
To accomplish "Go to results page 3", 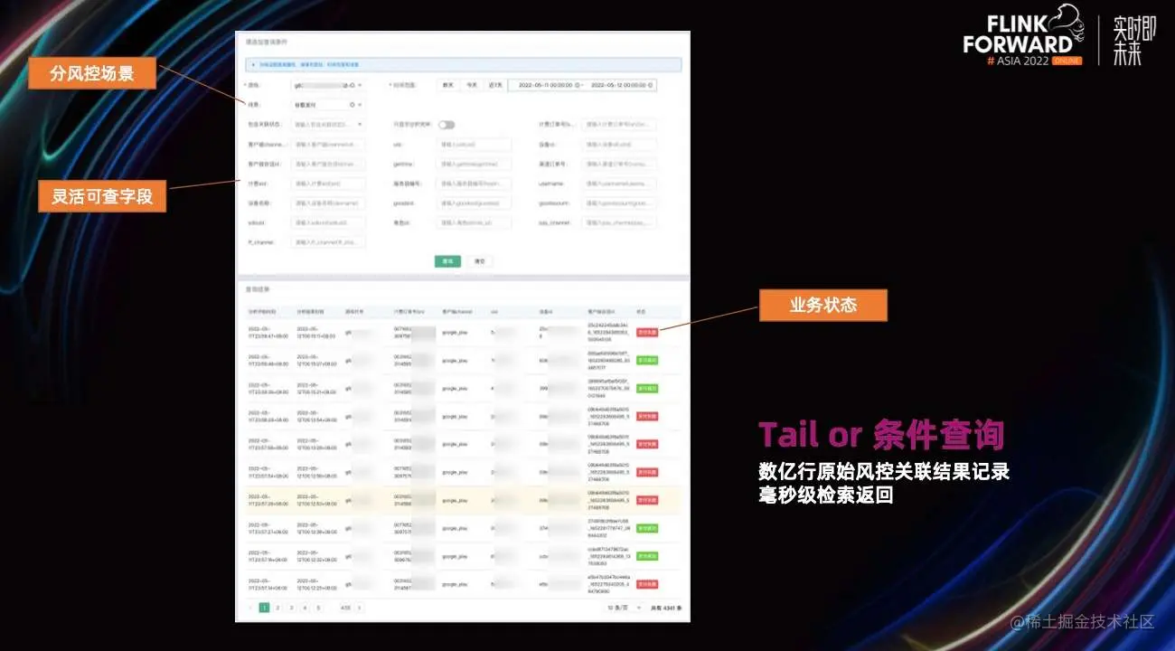I will pos(291,608).
